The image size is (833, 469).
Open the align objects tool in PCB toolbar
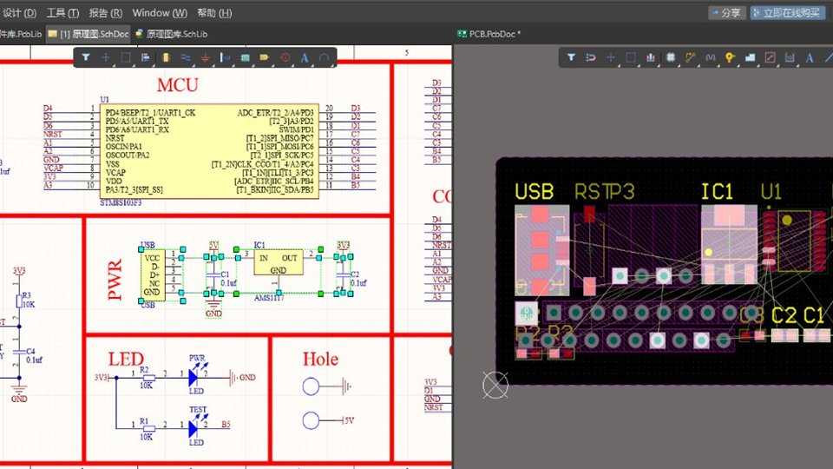tap(650, 57)
